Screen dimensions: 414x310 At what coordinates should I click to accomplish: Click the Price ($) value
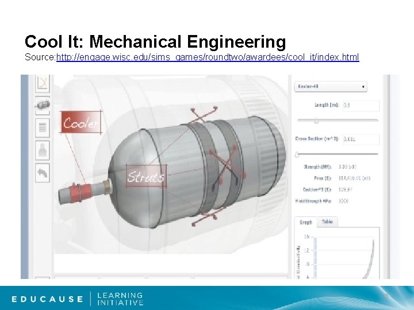[x=354, y=179]
